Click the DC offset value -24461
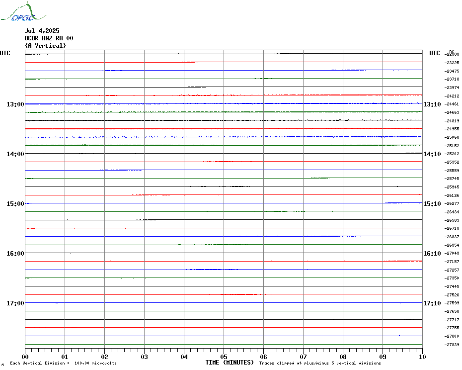The width and height of the screenshot is (462, 370). click(452, 104)
